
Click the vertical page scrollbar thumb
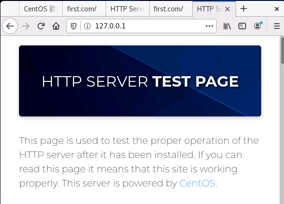click(x=282, y=51)
